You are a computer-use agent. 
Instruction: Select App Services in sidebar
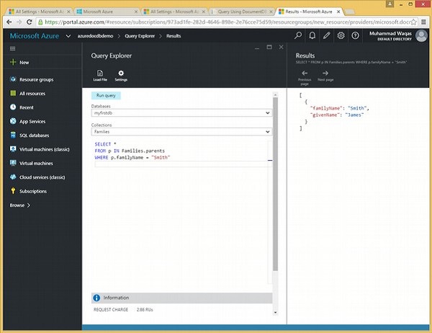pos(34,121)
